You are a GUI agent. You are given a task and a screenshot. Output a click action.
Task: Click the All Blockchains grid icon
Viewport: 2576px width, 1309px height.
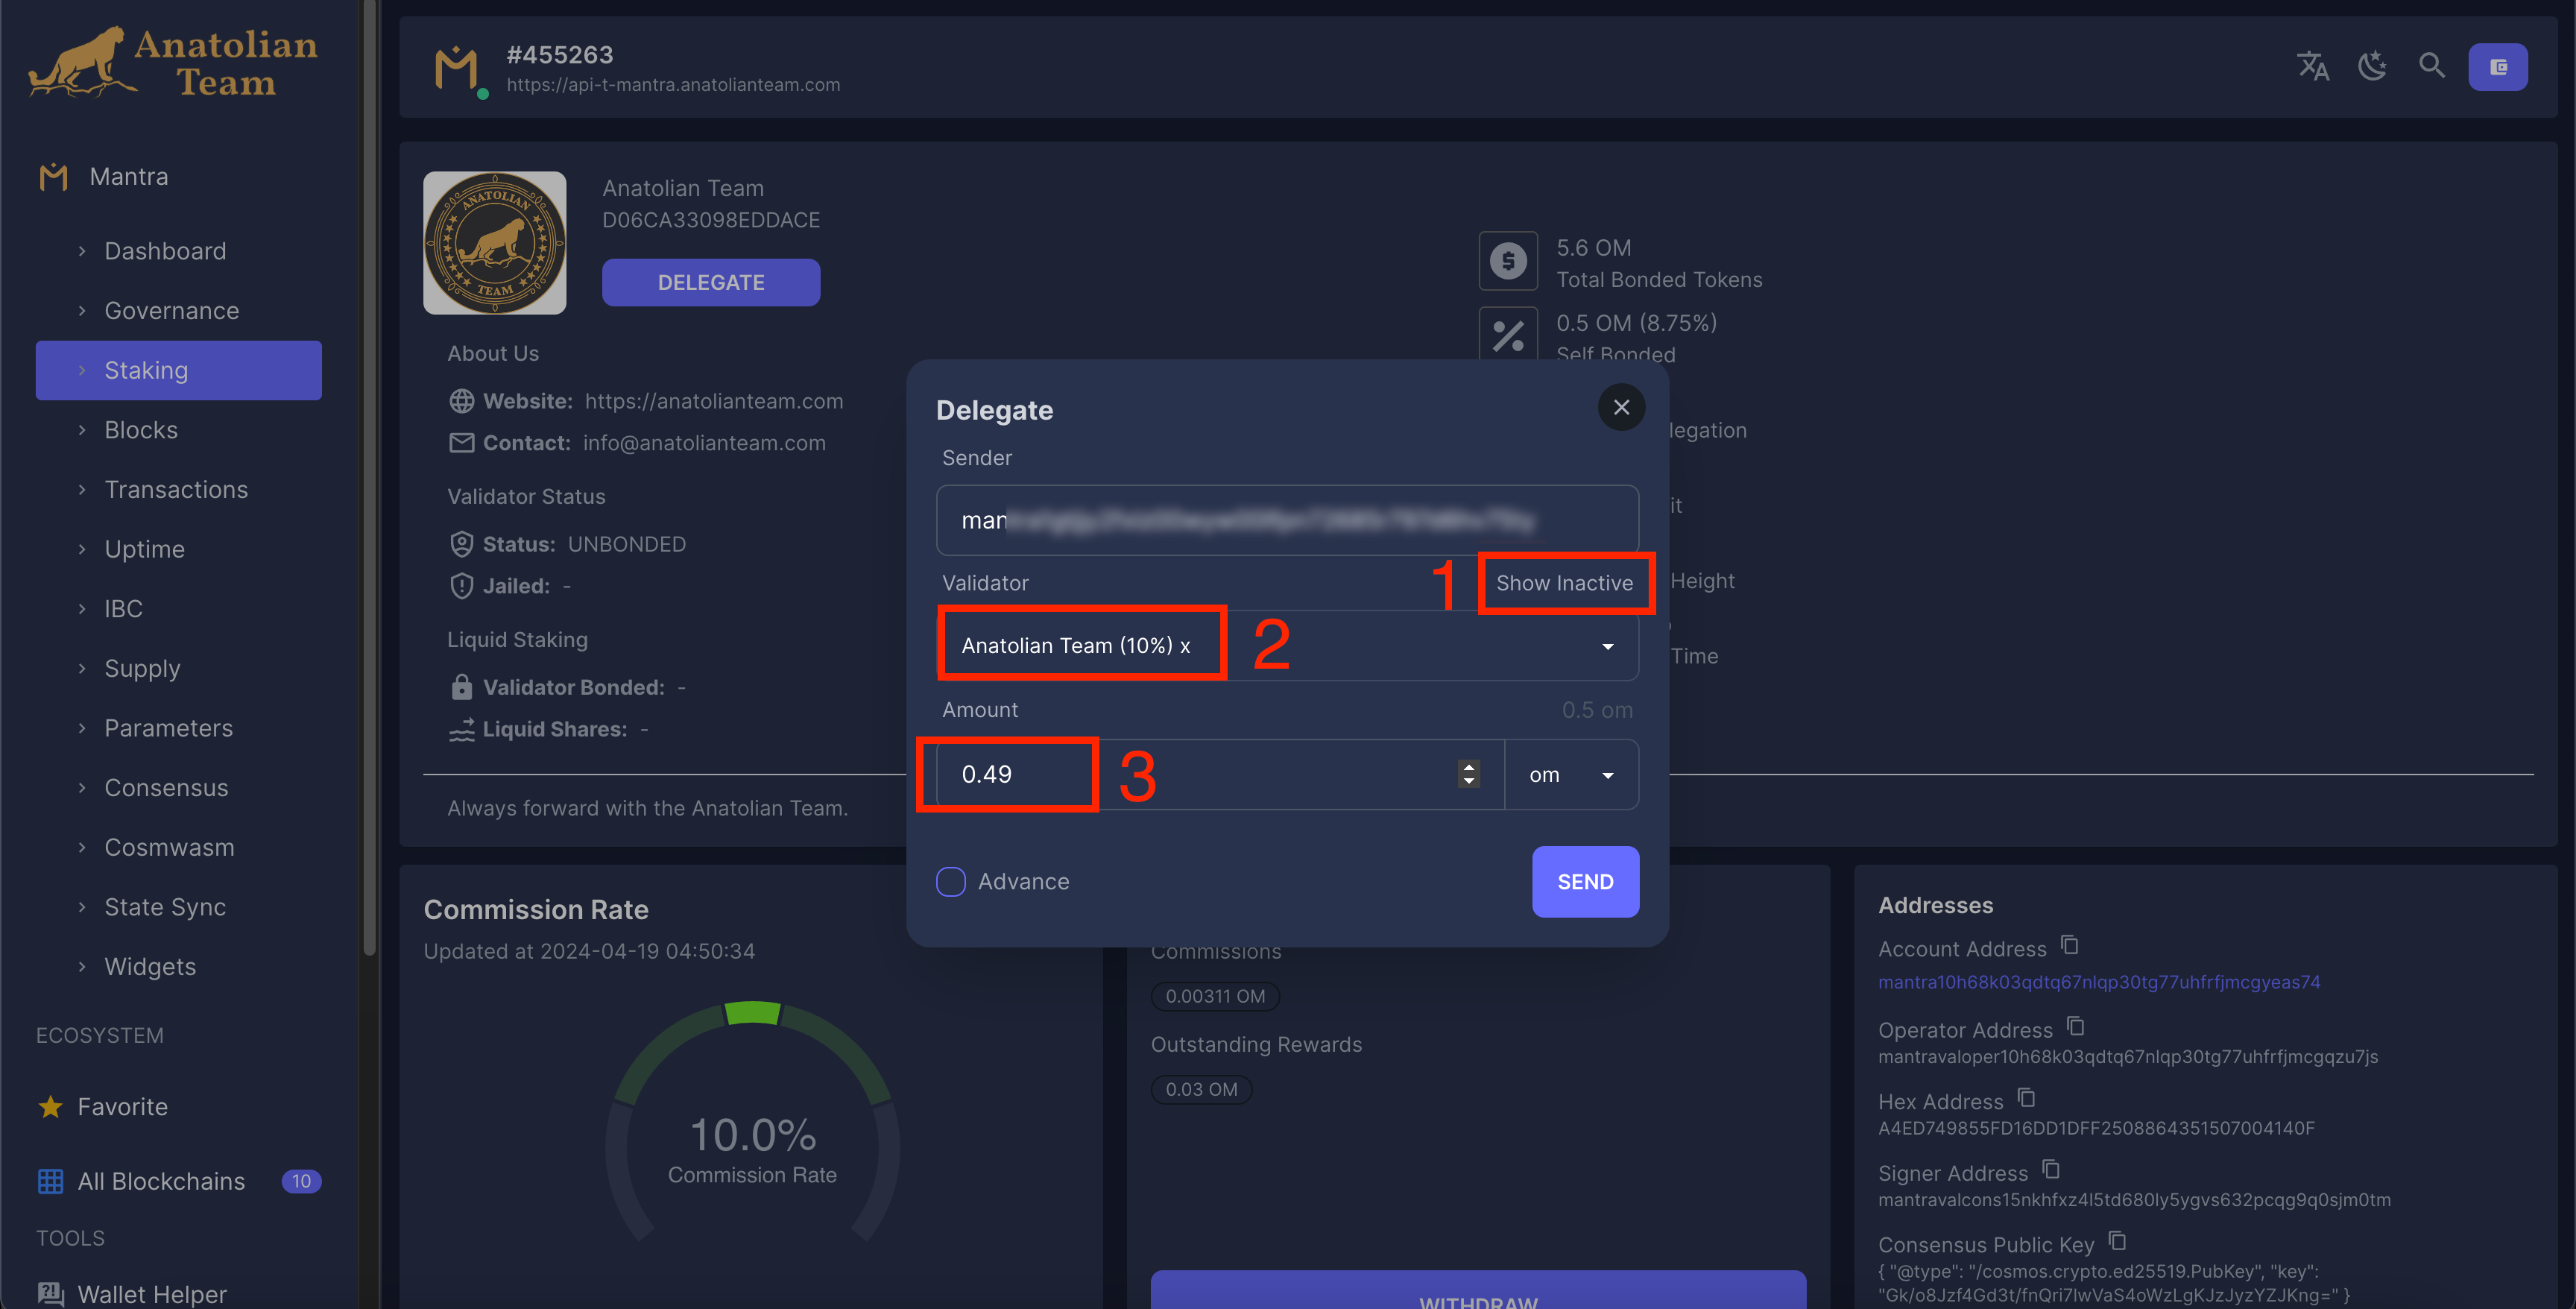click(50, 1181)
